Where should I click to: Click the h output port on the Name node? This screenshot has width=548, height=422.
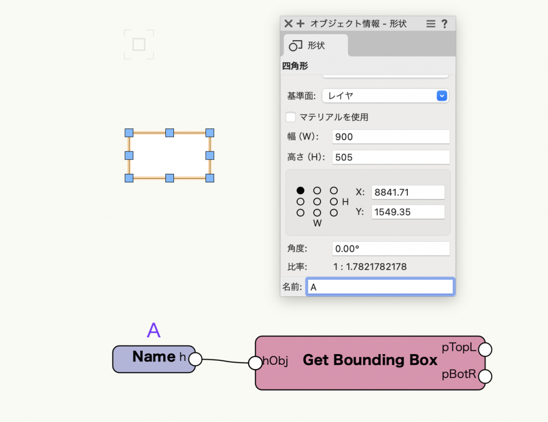pyautogui.click(x=194, y=359)
